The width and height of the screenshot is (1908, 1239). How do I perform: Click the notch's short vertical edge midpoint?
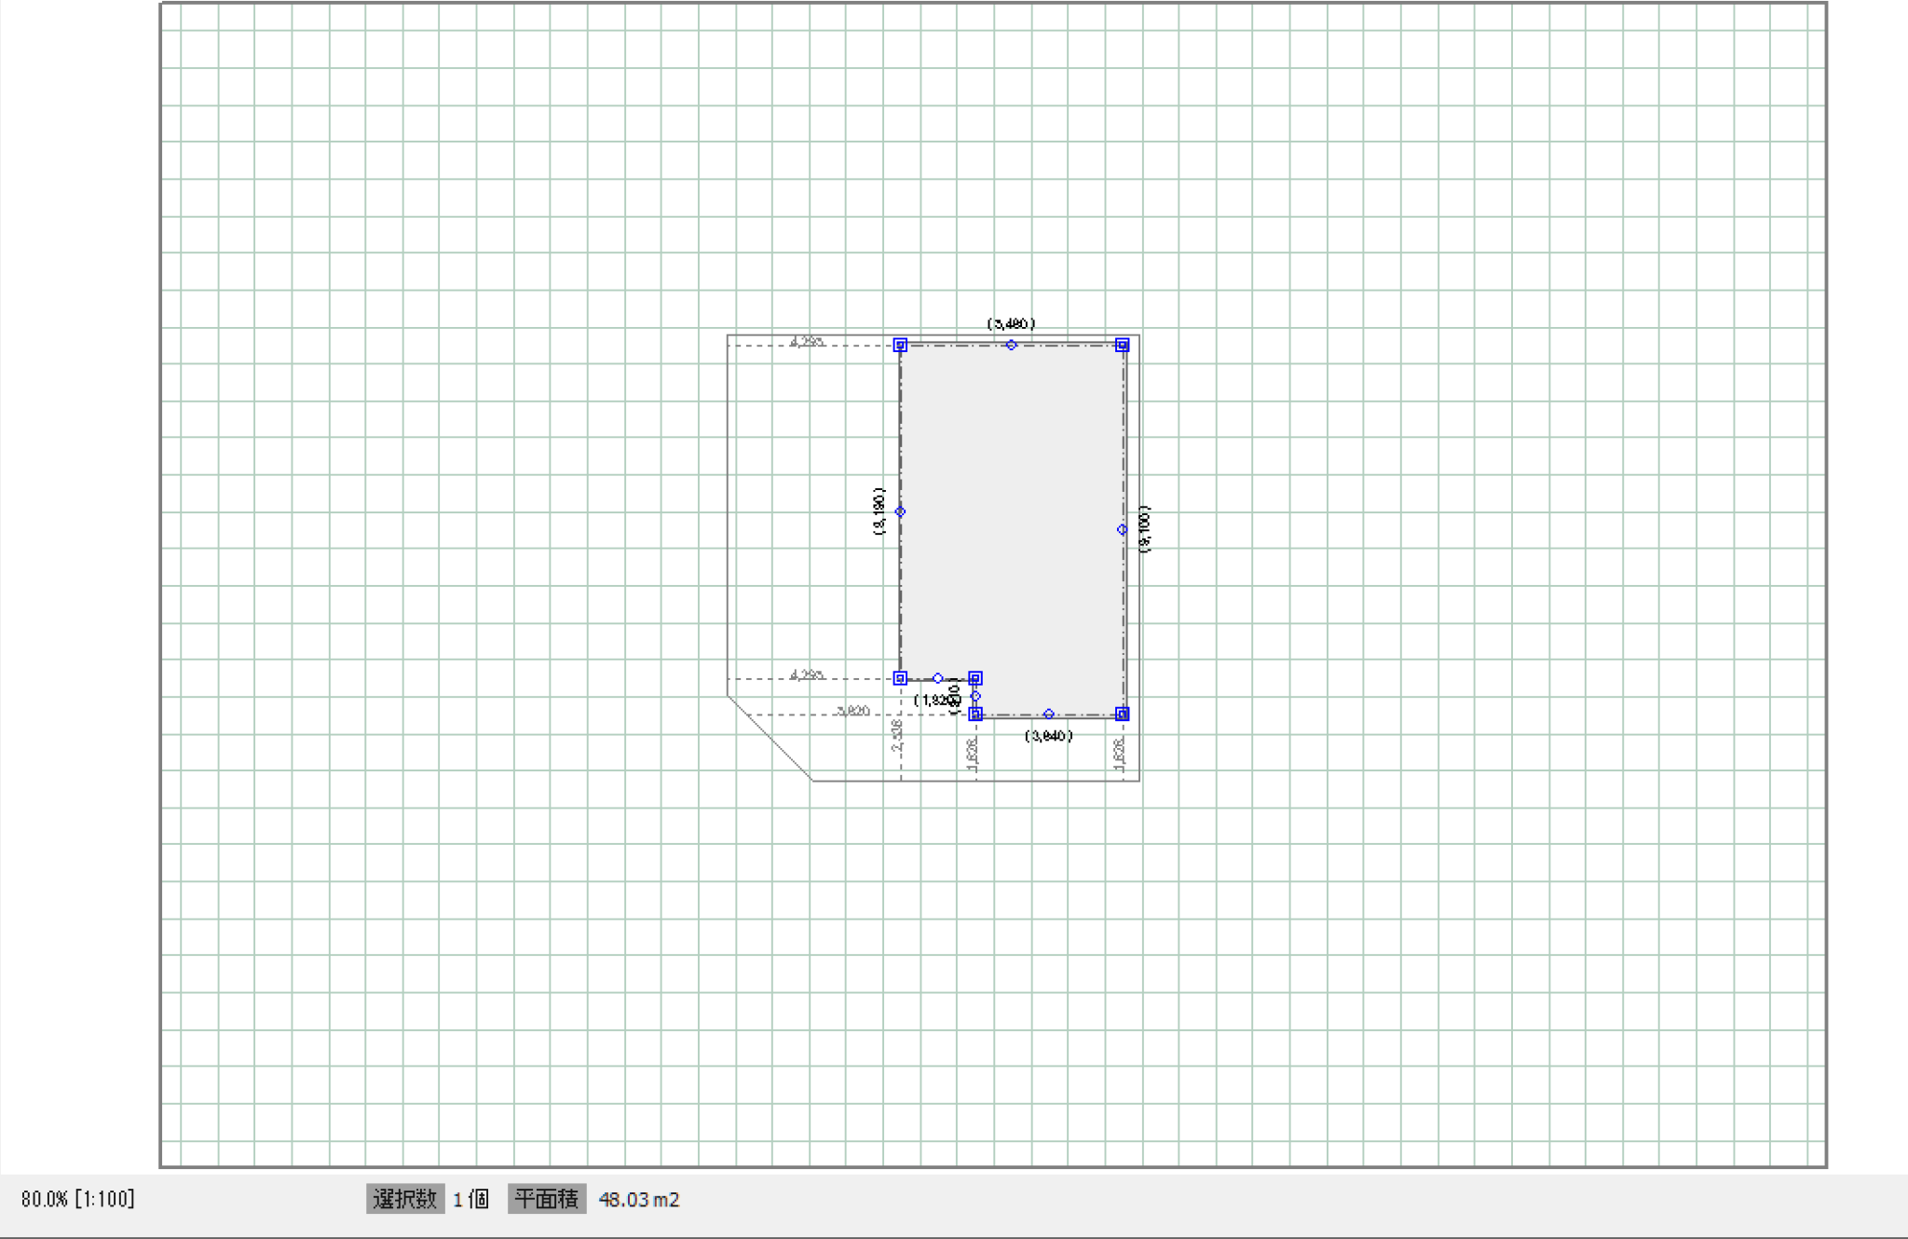click(975, 696)
